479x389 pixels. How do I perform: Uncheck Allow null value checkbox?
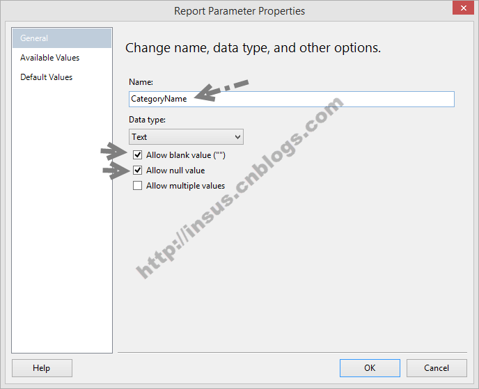pyautogui.click(x=137, y=170)
